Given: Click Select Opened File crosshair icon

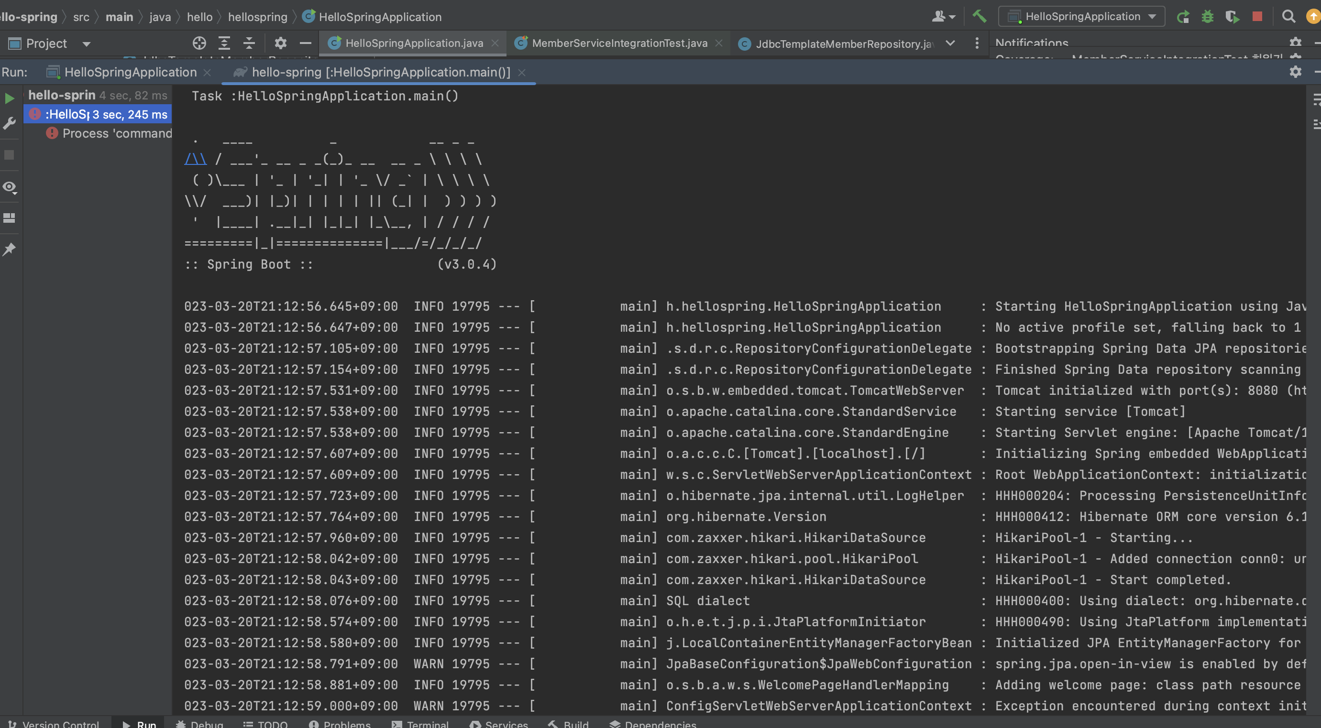Looking at the screenshot, I should [x=199, y=43].
